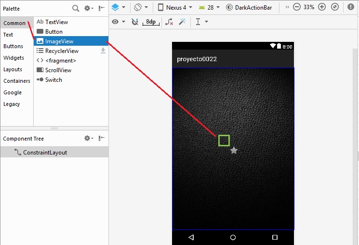
Task: Click the orientation rotate icon in toolbar
Action: click(x=138, y=7)
